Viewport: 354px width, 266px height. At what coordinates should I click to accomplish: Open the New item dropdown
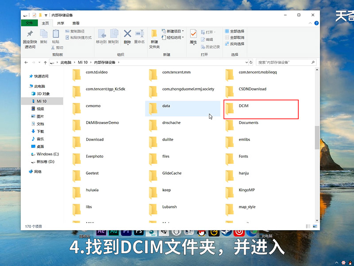point(173,31)
